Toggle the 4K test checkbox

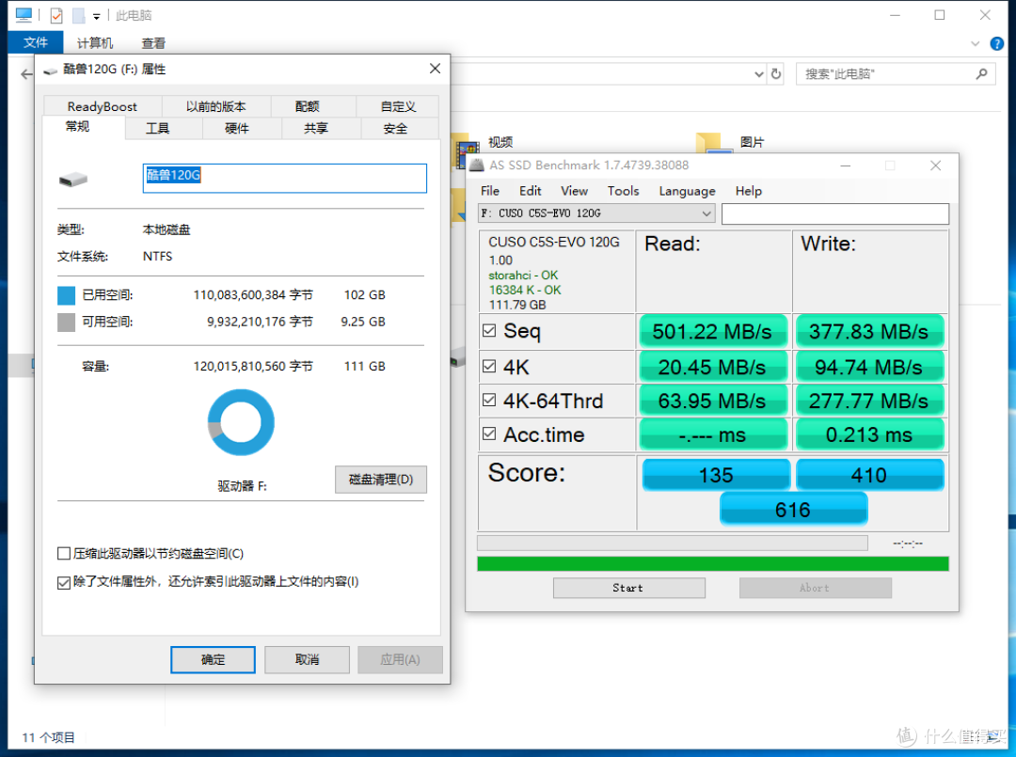489,367
